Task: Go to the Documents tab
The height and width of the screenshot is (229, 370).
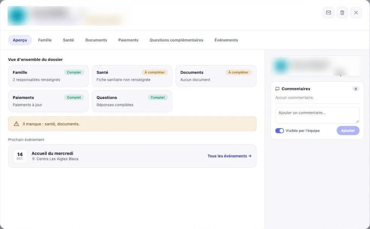Action: tap(96, 40)
